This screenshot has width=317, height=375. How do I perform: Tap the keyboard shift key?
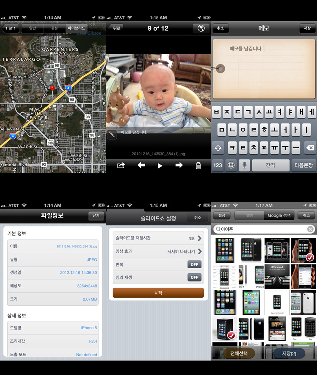click(218, 148)
